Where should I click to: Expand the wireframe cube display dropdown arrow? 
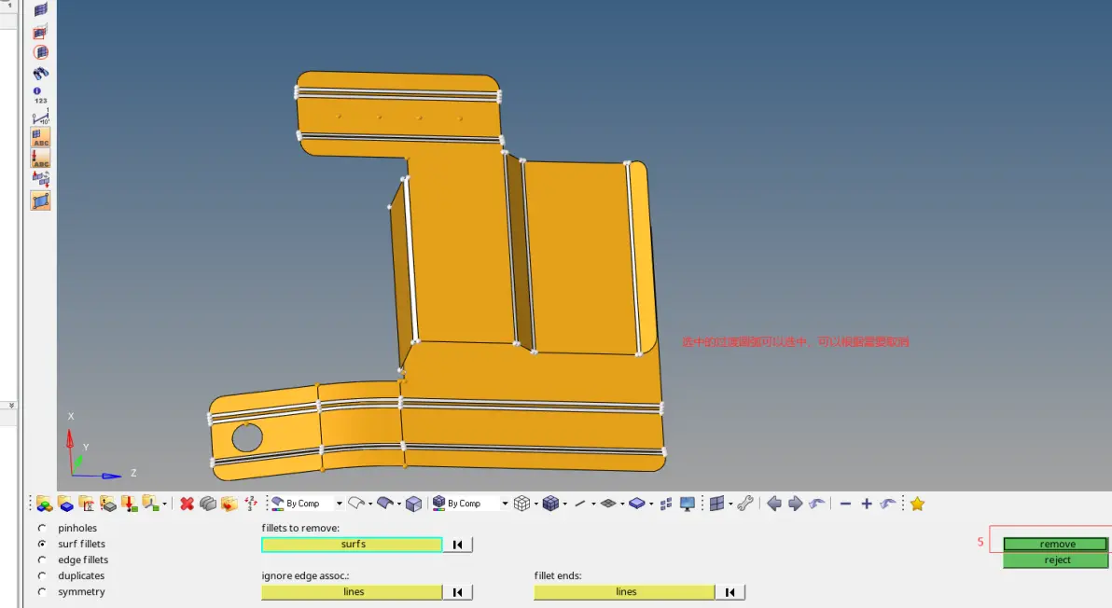coord(536,504)
